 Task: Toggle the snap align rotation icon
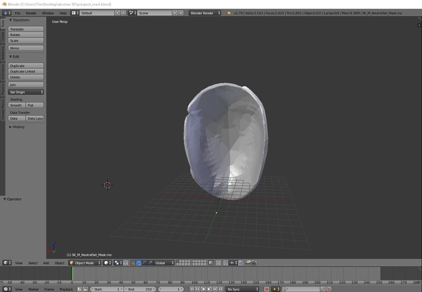[241, 263]
